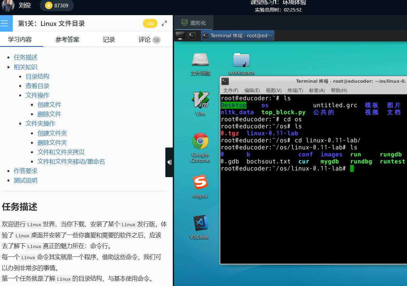Open the sogou input desktop icon

coord(200,182)
